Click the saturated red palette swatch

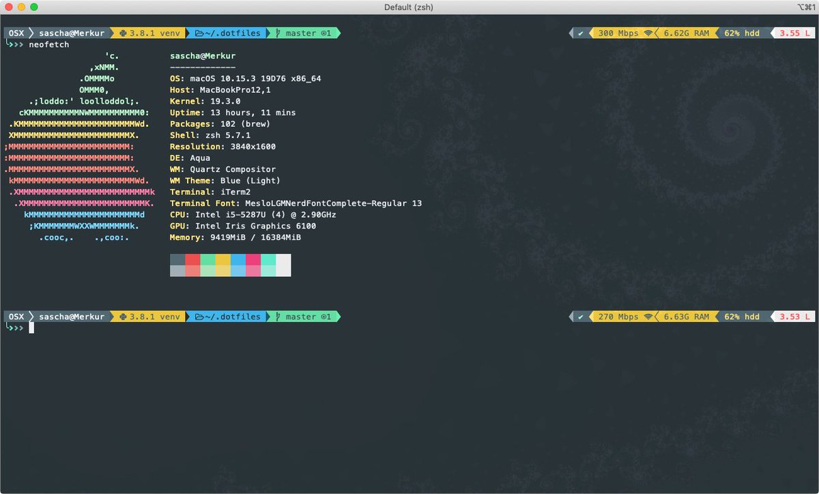coord(192,260)
